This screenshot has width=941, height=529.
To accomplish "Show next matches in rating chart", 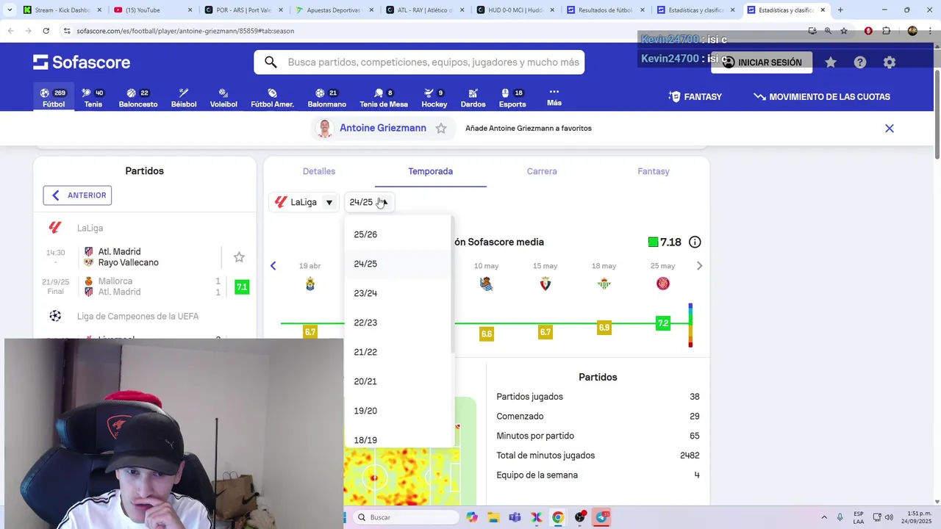I will (x=699, y=266).
